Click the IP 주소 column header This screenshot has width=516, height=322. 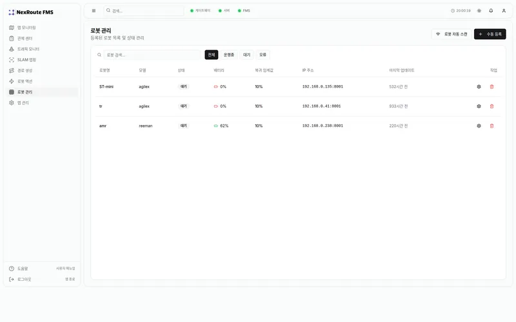pos(308,70)
